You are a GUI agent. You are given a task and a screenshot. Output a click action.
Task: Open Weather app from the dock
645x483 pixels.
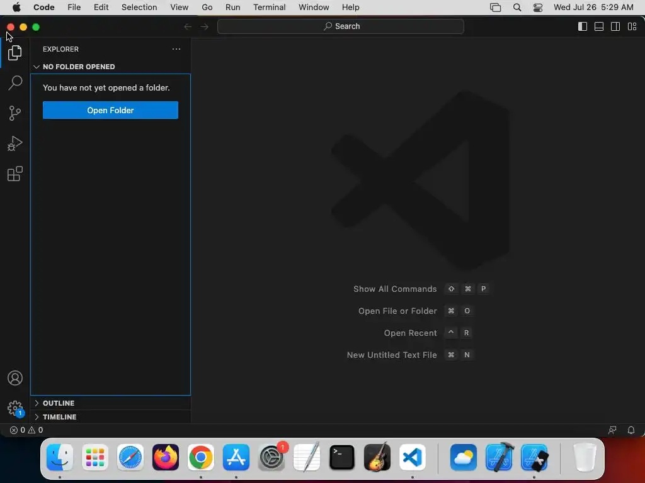click(464, 457)
